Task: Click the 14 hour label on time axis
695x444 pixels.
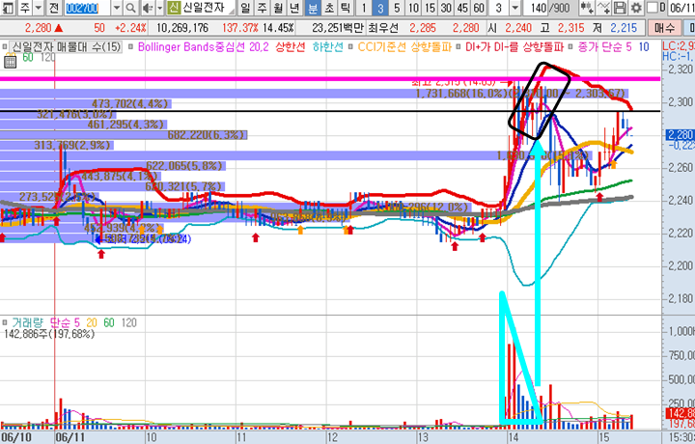Action: point(513,437)
